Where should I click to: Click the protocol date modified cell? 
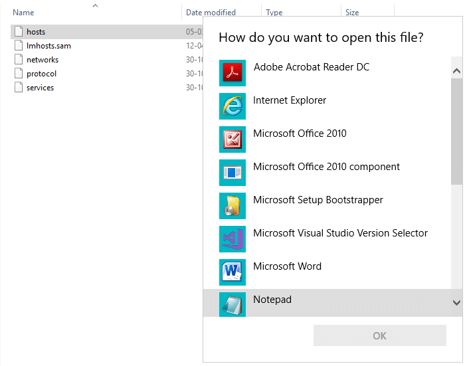pos(195,74)
